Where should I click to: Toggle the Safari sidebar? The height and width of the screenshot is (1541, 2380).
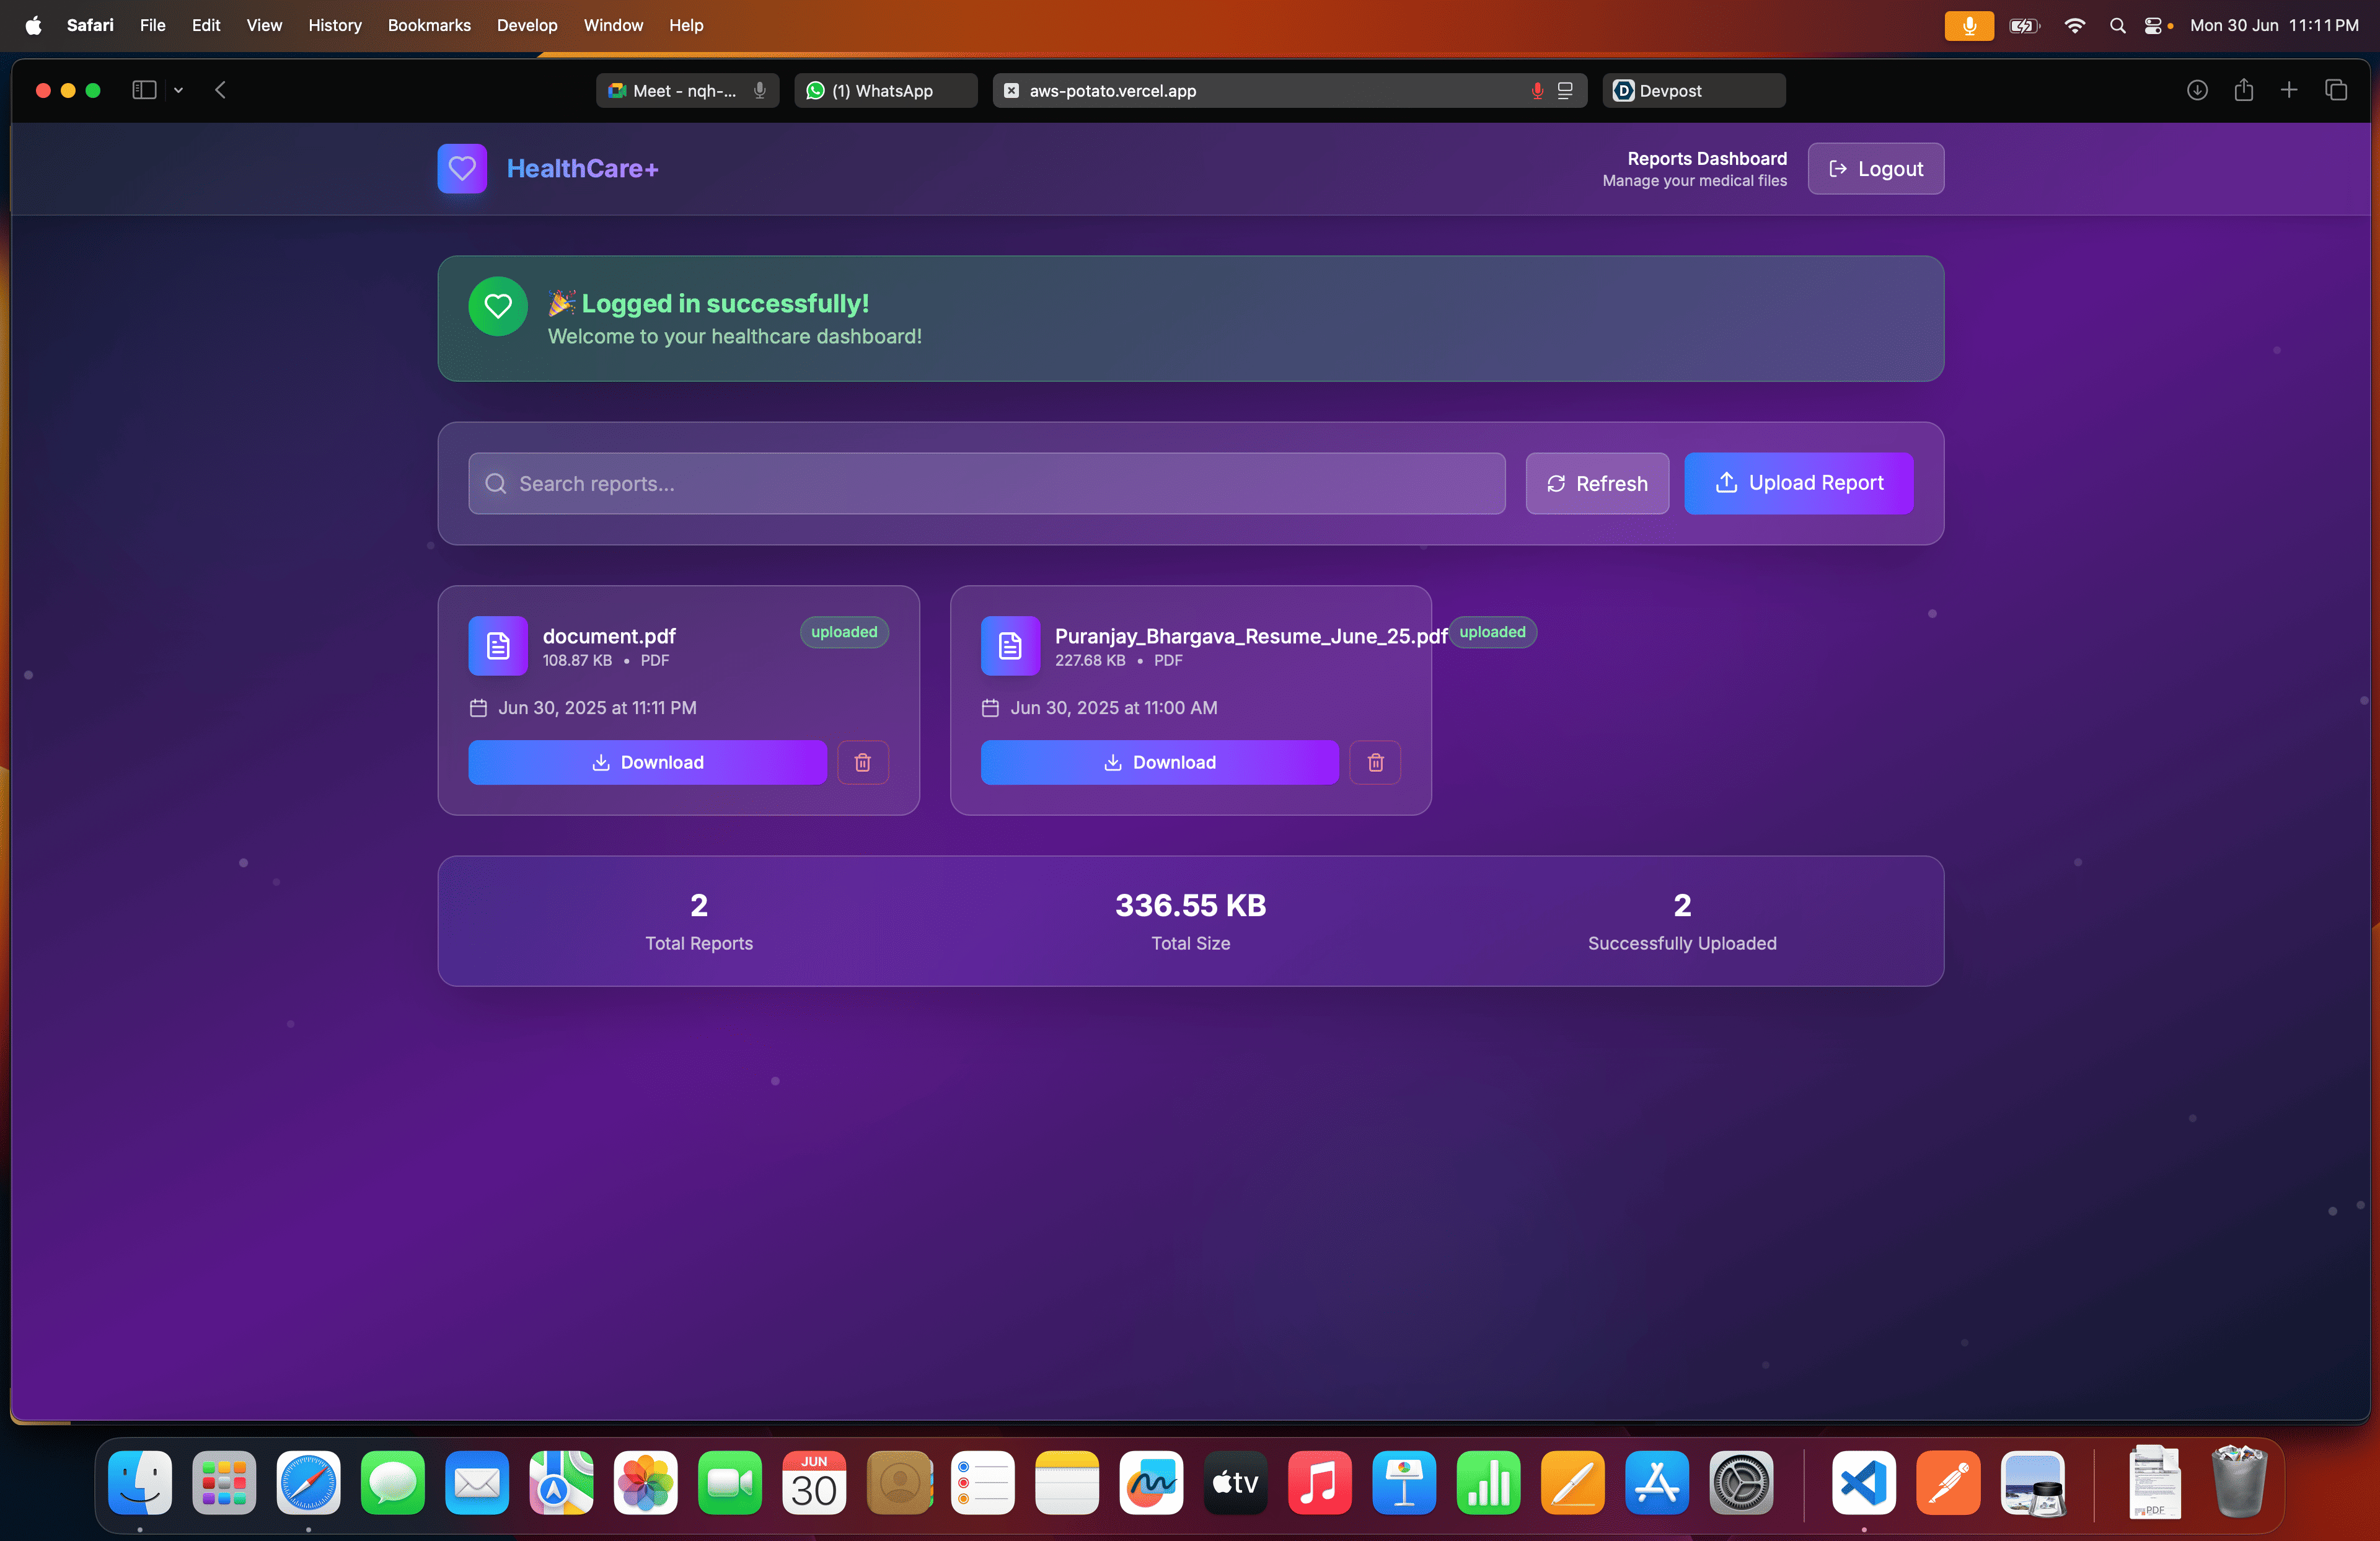(144, 90)
